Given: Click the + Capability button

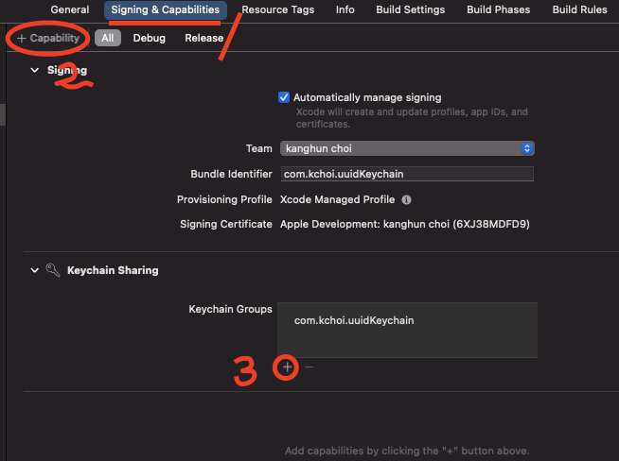Looking at the screenshot, I should tap(48, 38).
